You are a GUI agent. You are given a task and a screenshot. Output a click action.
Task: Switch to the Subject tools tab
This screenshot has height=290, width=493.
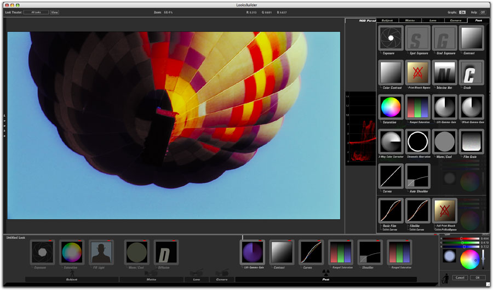point(387,20)
